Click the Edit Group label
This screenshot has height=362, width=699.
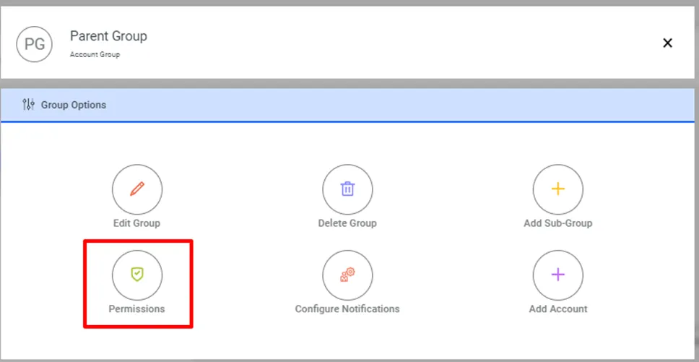click(x=136, y=223)
